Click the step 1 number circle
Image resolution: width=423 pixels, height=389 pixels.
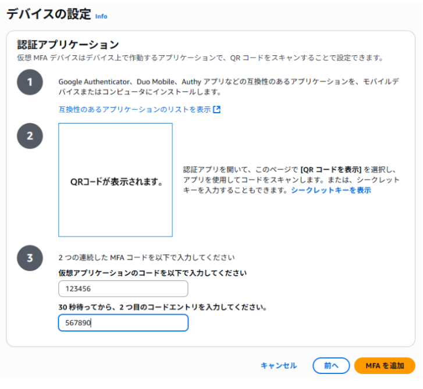(30, 82)
